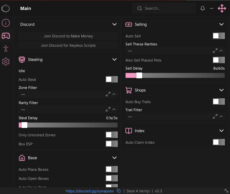Turn on Auto Open Boxes
This screenshot has height=194, width=230.
coord(112,178)
